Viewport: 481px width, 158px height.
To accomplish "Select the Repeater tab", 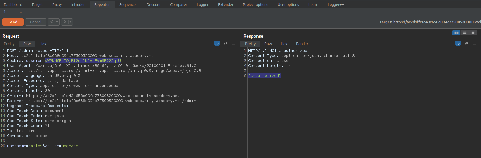I will point(102,4).
